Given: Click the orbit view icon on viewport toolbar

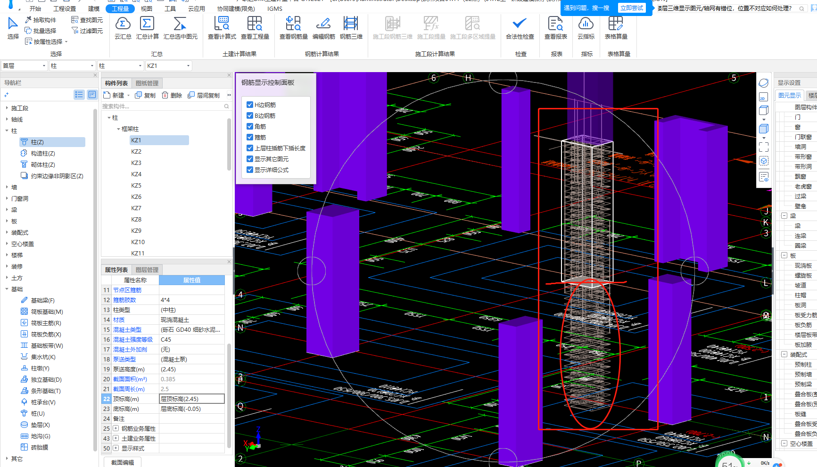Looking at the screenshot, I should tap(763, 83).
